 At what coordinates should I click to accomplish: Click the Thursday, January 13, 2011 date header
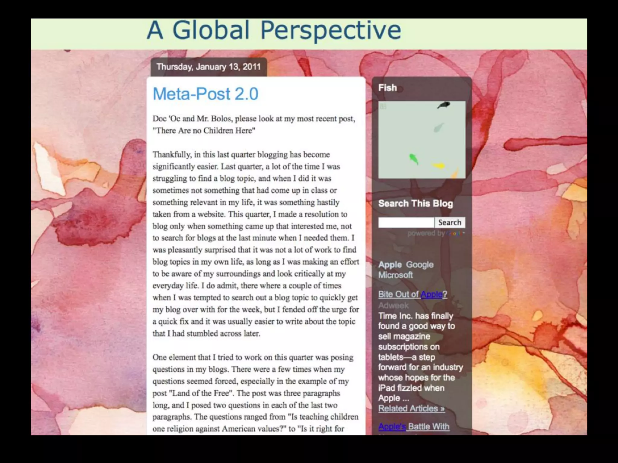208,67
